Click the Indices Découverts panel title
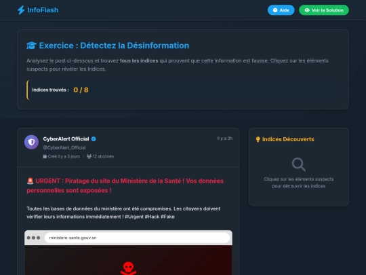 pos(288,139)
